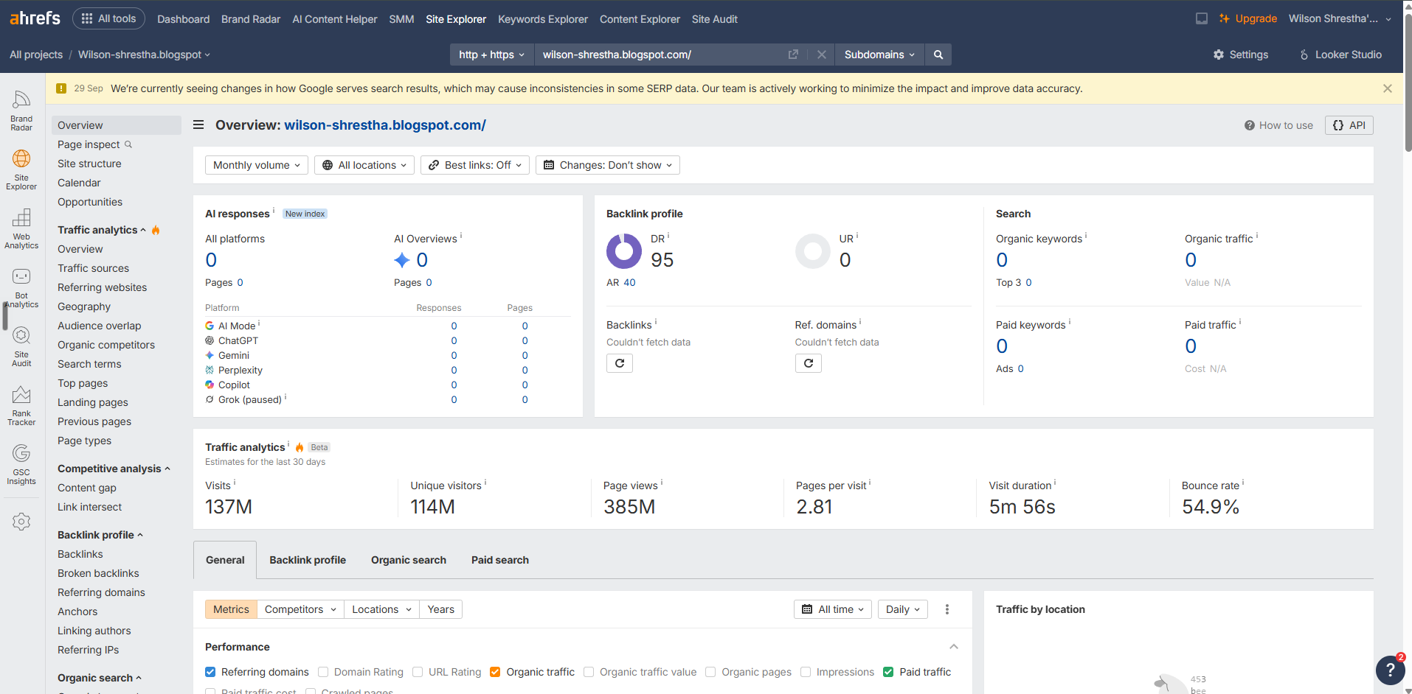Click the screen display icon near Upgrade
1412x694 pixels.
tap(1202, 18)
